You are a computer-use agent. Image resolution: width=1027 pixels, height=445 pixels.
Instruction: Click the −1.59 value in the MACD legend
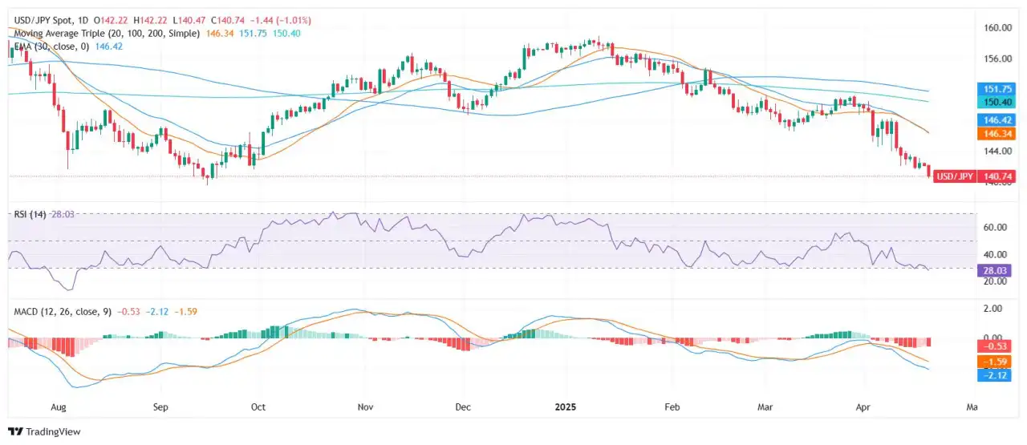coord(185,310)
